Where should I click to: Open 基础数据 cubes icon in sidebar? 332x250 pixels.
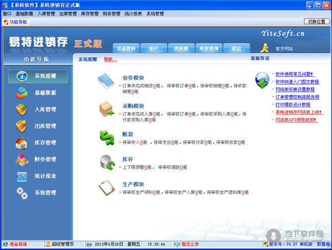point(22,93)
